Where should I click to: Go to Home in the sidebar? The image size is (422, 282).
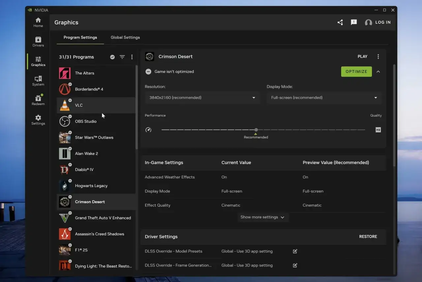pos(38,22)
